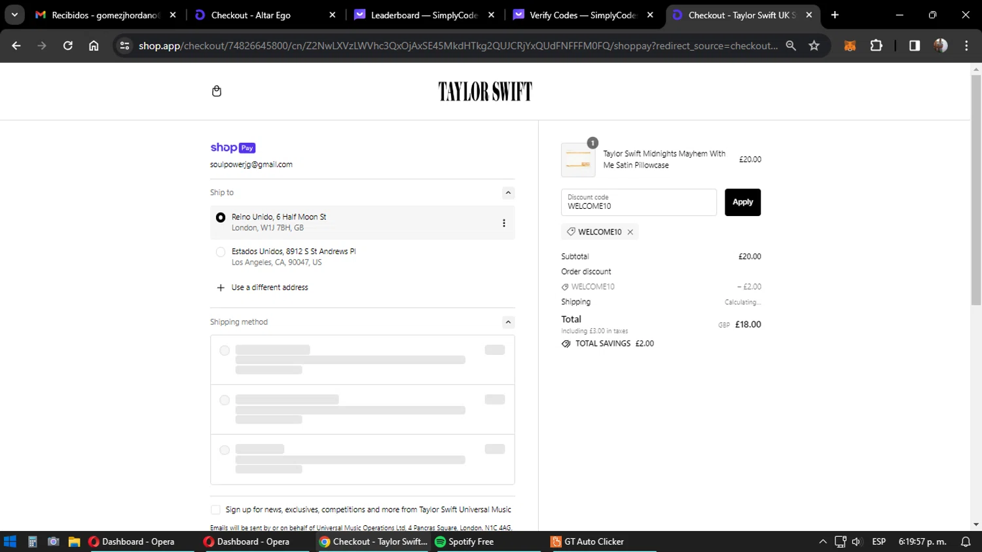This screenshot has width=982, height=552.
Task: Click the Shop Pay logo
Action: point(233,148)
